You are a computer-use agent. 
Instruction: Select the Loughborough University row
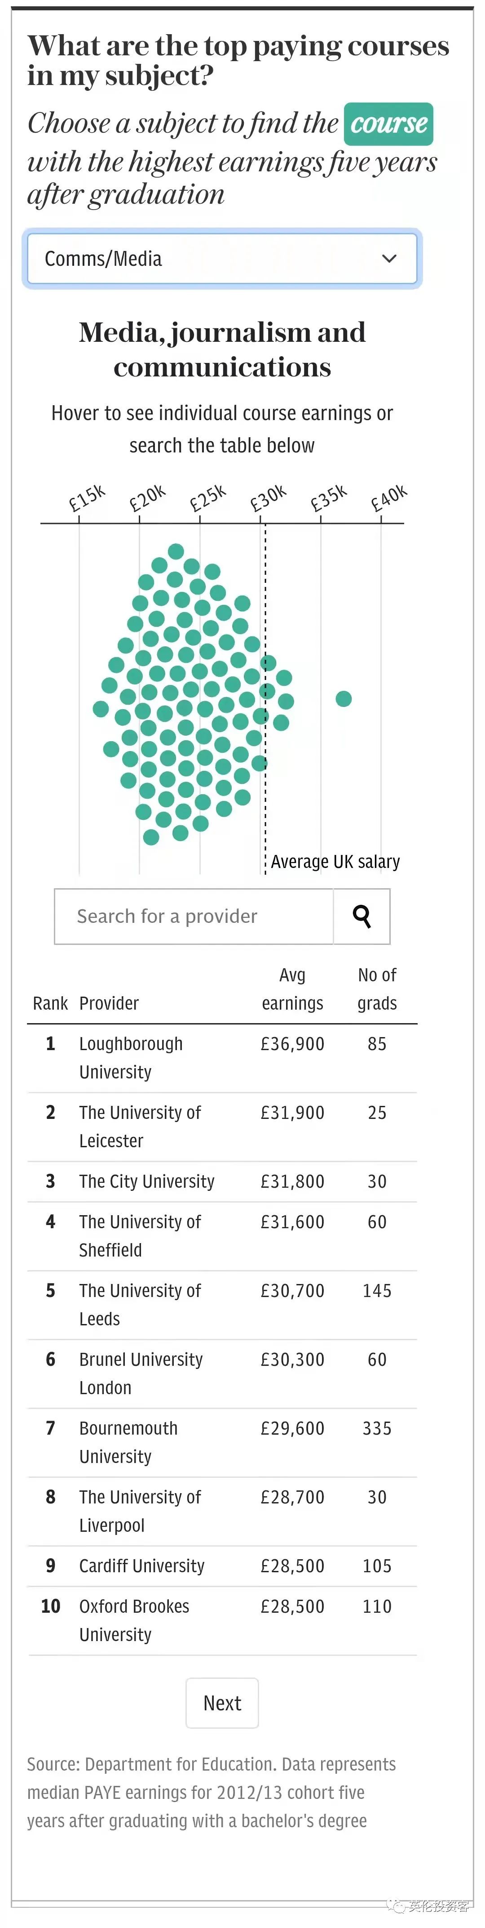(222, 1058)
